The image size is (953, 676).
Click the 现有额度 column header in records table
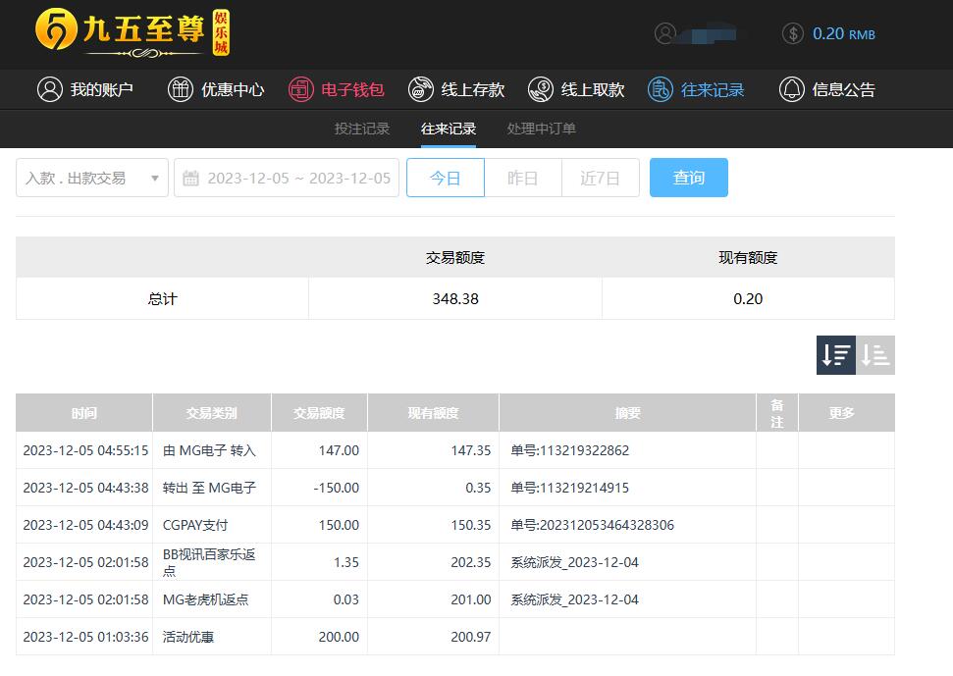coord(434,413)
